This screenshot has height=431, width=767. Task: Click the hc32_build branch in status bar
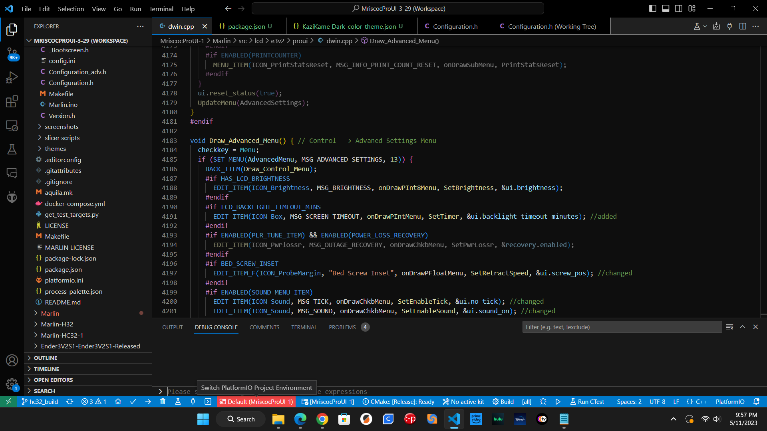pos(40,401)
